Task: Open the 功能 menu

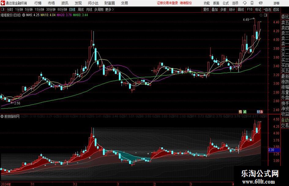Action: 207,3
